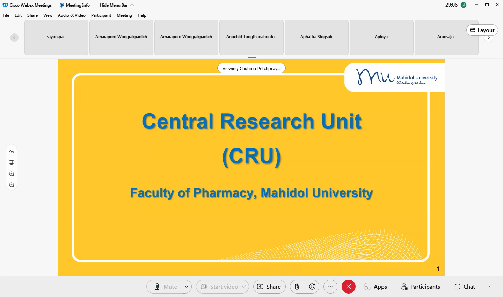
Task: Click the annotate pen icon on left sidebar
Action: click(12, 151)
